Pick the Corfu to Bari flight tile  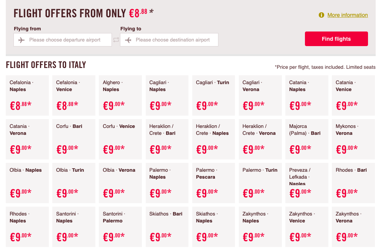tap(74, 139)
